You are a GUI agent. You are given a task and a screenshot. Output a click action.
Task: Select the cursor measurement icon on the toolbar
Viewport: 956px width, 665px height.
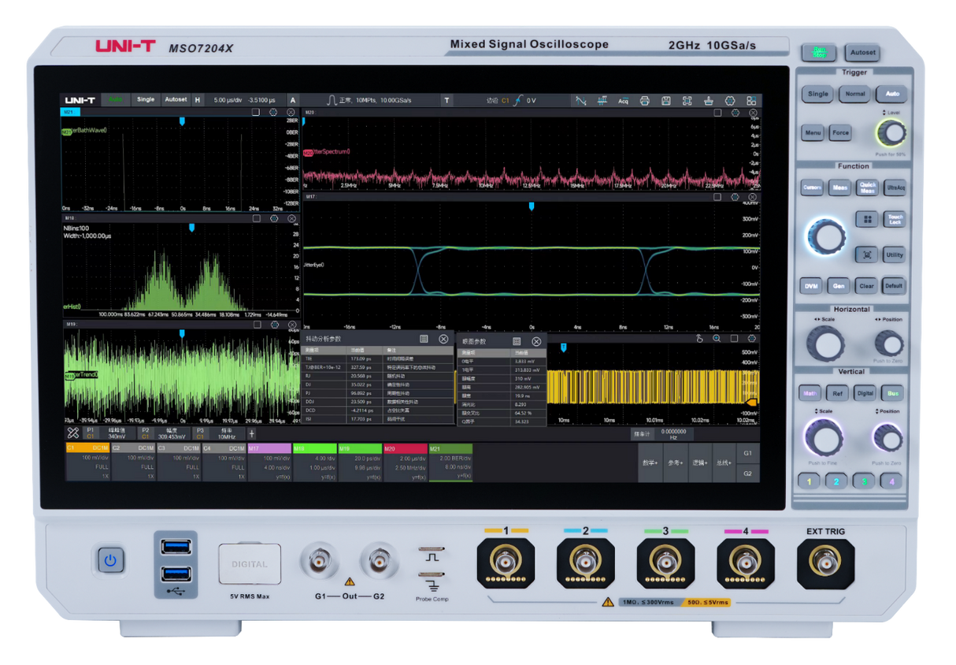581,100
